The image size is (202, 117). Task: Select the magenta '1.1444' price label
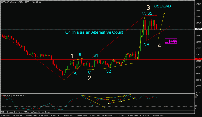point(171,41)
